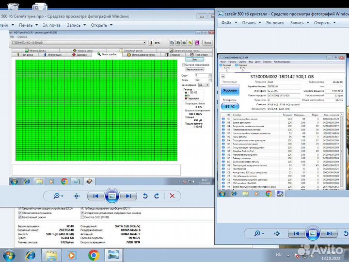Click 37 °C temperature button in CrystalDiskInfo

(230, 106)
